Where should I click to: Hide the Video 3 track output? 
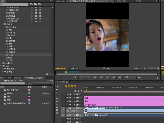pos(68,101)
